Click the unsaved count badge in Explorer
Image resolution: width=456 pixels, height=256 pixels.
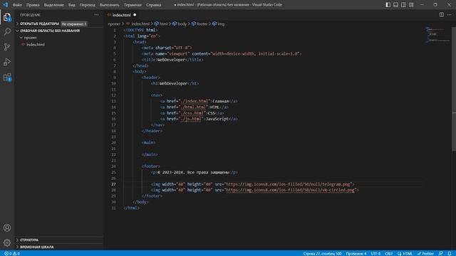(74, 23)
